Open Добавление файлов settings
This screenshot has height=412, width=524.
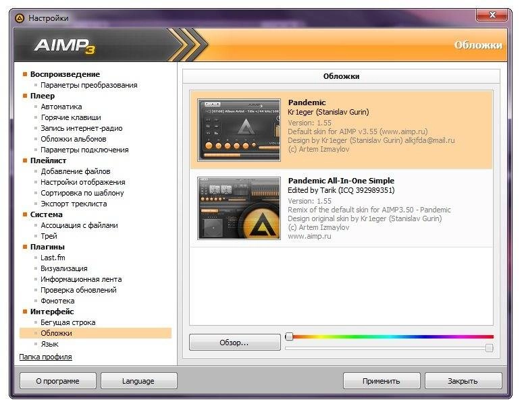point(76,171)
